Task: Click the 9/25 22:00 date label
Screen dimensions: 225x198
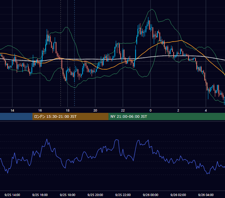Action: point(123,195)
